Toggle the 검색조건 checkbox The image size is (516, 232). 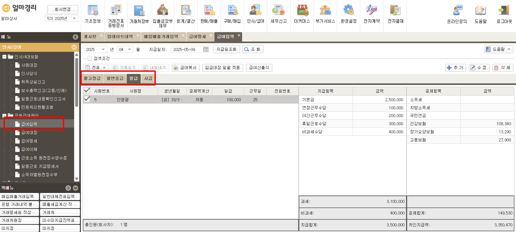(x=90, y=59)
